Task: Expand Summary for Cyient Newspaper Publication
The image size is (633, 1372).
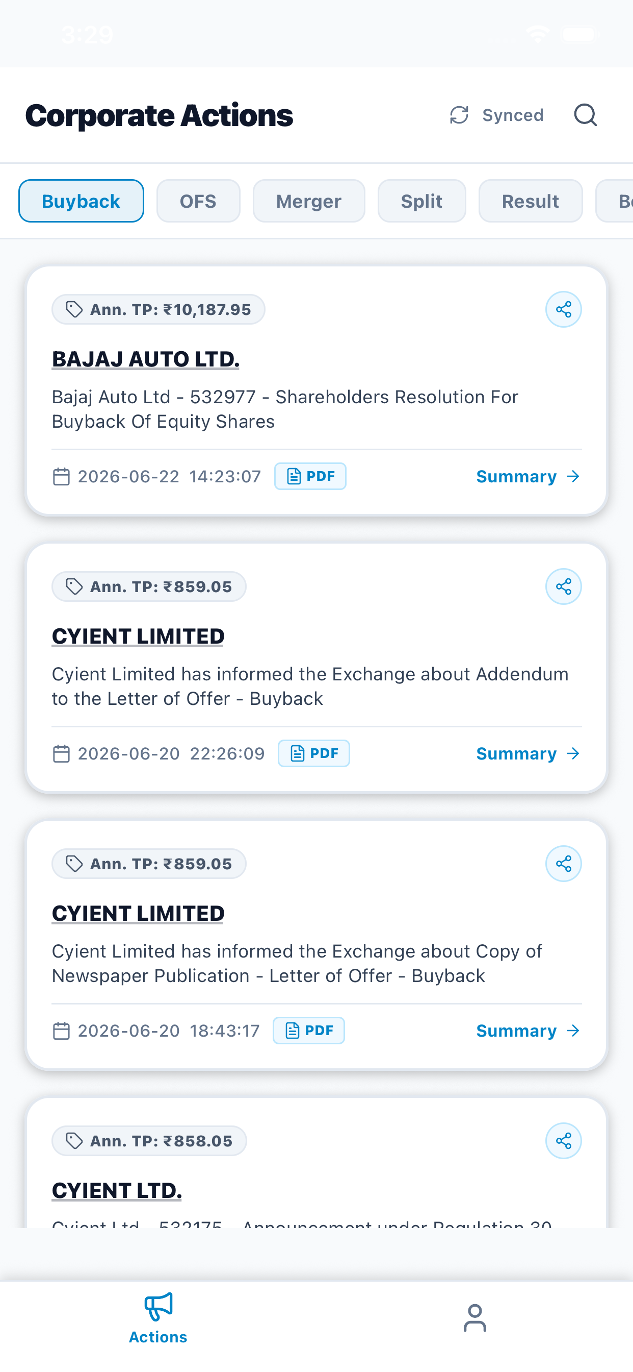Action: coord(527,1030)
